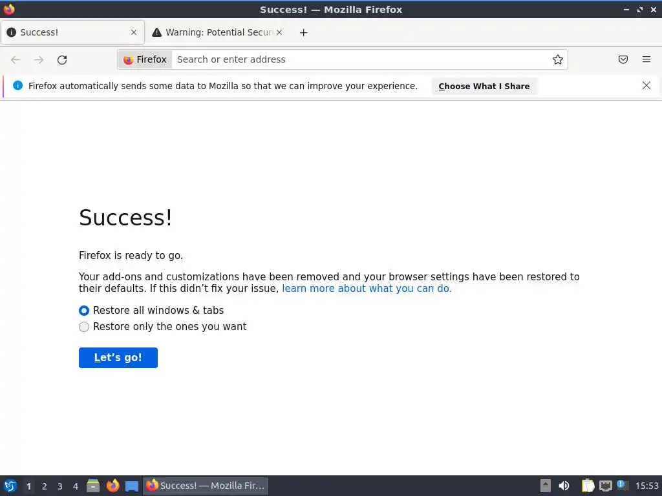Reload the current page

click(62, 60)
